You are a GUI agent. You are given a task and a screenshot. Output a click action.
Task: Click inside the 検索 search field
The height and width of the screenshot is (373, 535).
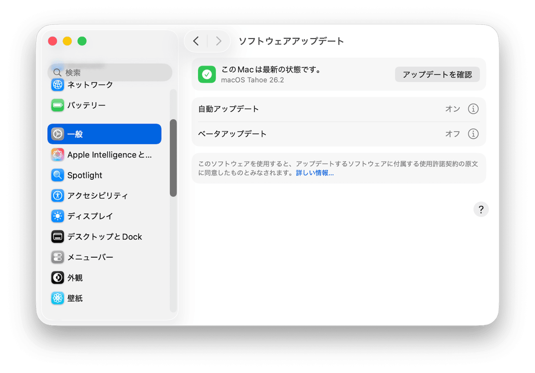110,72
